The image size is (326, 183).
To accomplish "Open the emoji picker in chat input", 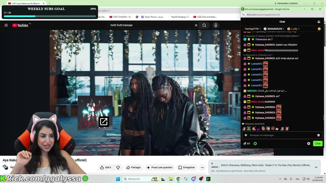I will pos(318,135).
